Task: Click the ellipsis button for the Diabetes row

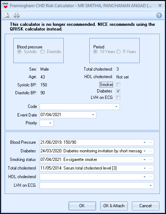Action: pos(151,151)
